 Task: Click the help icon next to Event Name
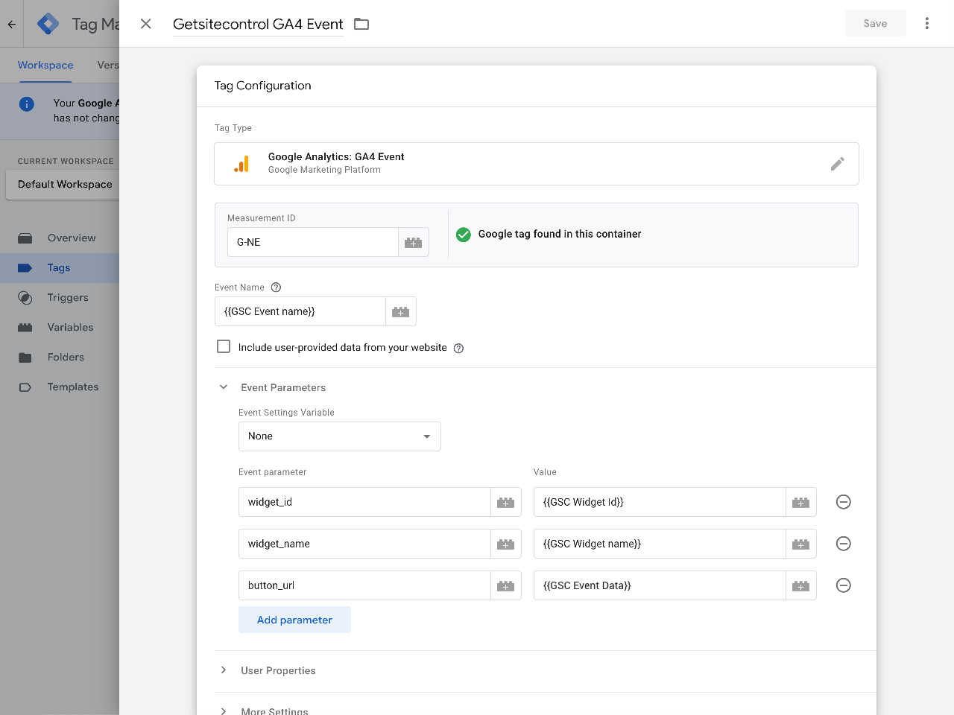276,287
